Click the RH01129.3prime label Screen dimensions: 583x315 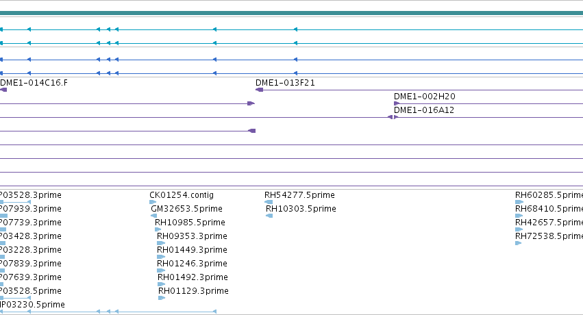click(193, 291)
